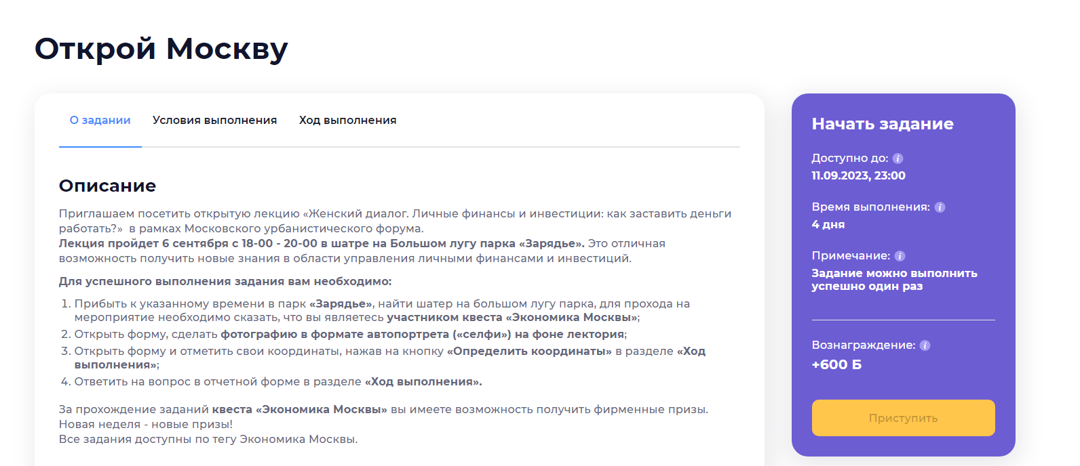The image size is (1080, 466).
Task: Open the info icon next to Доступно до
Action: tap(898, 158)
